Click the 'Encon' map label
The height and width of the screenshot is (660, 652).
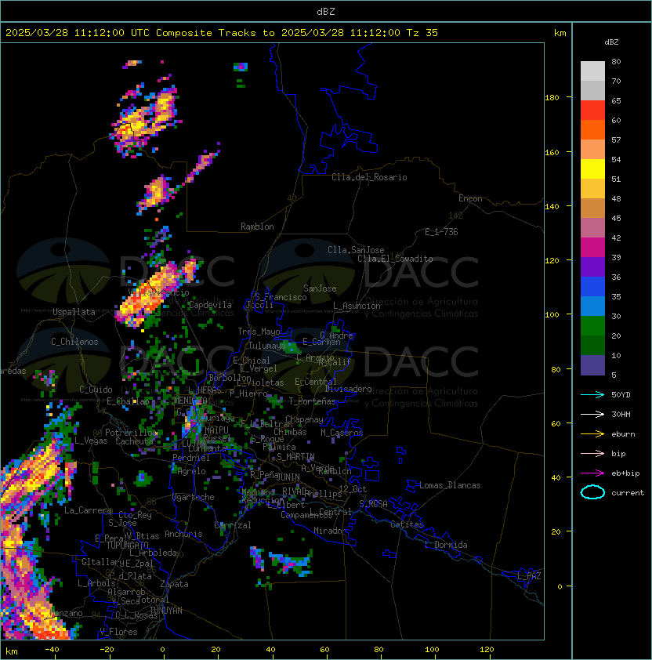coord(470,198)
